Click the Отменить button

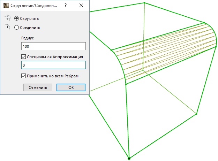point(38,87)
